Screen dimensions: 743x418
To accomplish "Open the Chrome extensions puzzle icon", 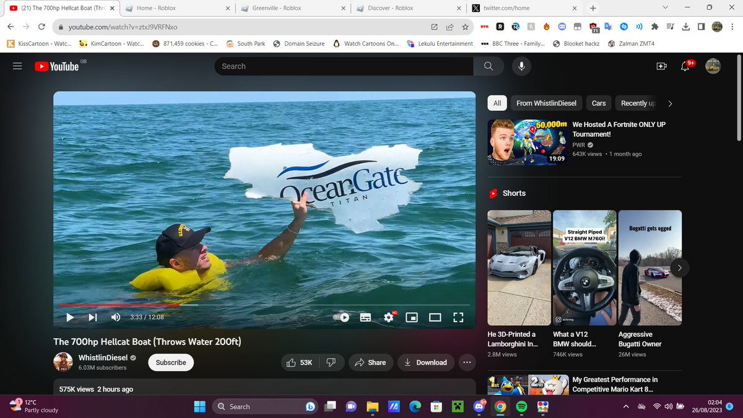I will point(655,27).
